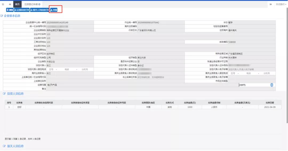288x151 pixels.
Task: Open the 关闭操作 dropdown menu
Action: point(281,4)
